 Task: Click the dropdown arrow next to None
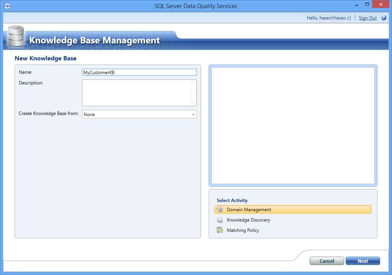pyautogui.click(x=193, y=114)
